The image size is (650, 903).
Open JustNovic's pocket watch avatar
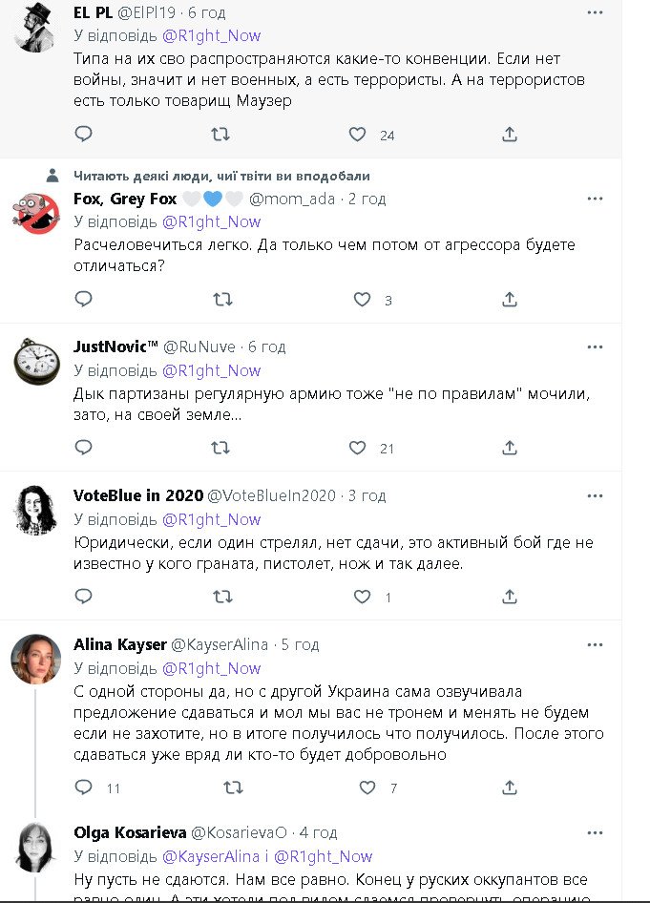point(36,361)
